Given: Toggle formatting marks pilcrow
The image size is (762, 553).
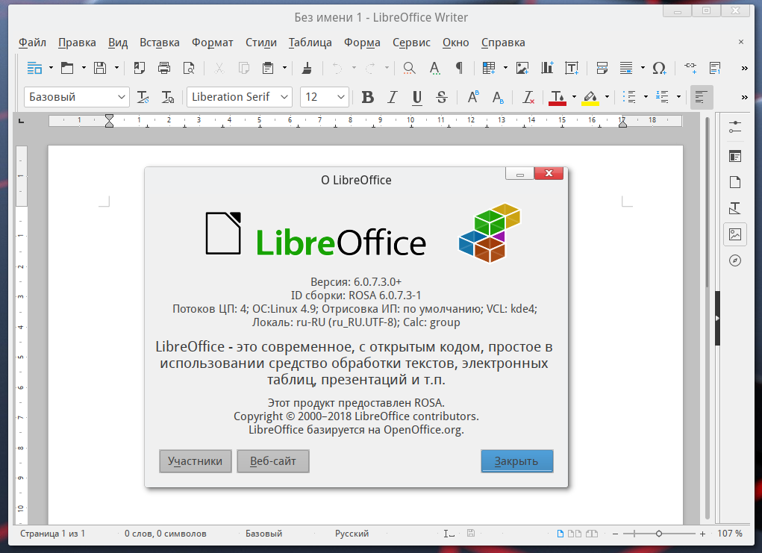Looking at the screenshot, I should [x=459, y=68].
